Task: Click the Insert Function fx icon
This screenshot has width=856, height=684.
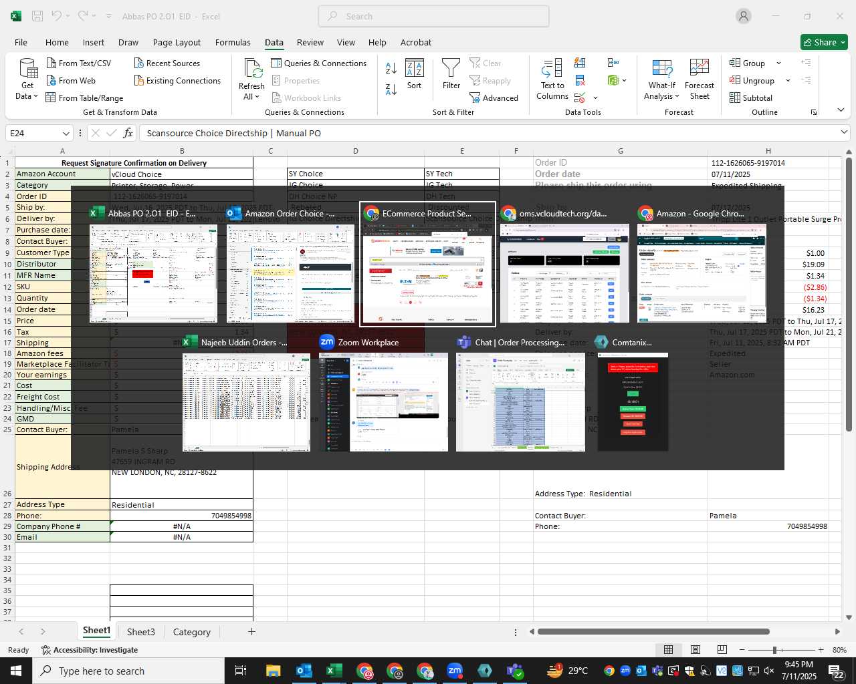Action: pos(128,133)
